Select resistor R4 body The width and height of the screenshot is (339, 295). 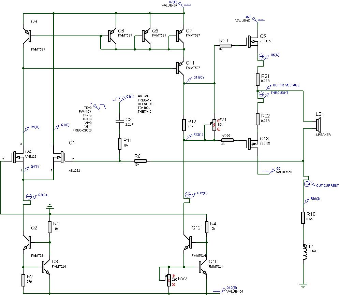(207, 227)
